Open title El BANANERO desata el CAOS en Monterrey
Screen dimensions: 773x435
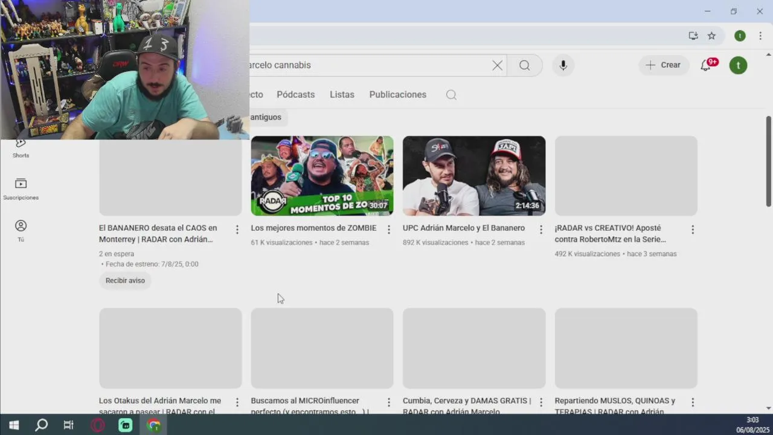pos(158,234)
